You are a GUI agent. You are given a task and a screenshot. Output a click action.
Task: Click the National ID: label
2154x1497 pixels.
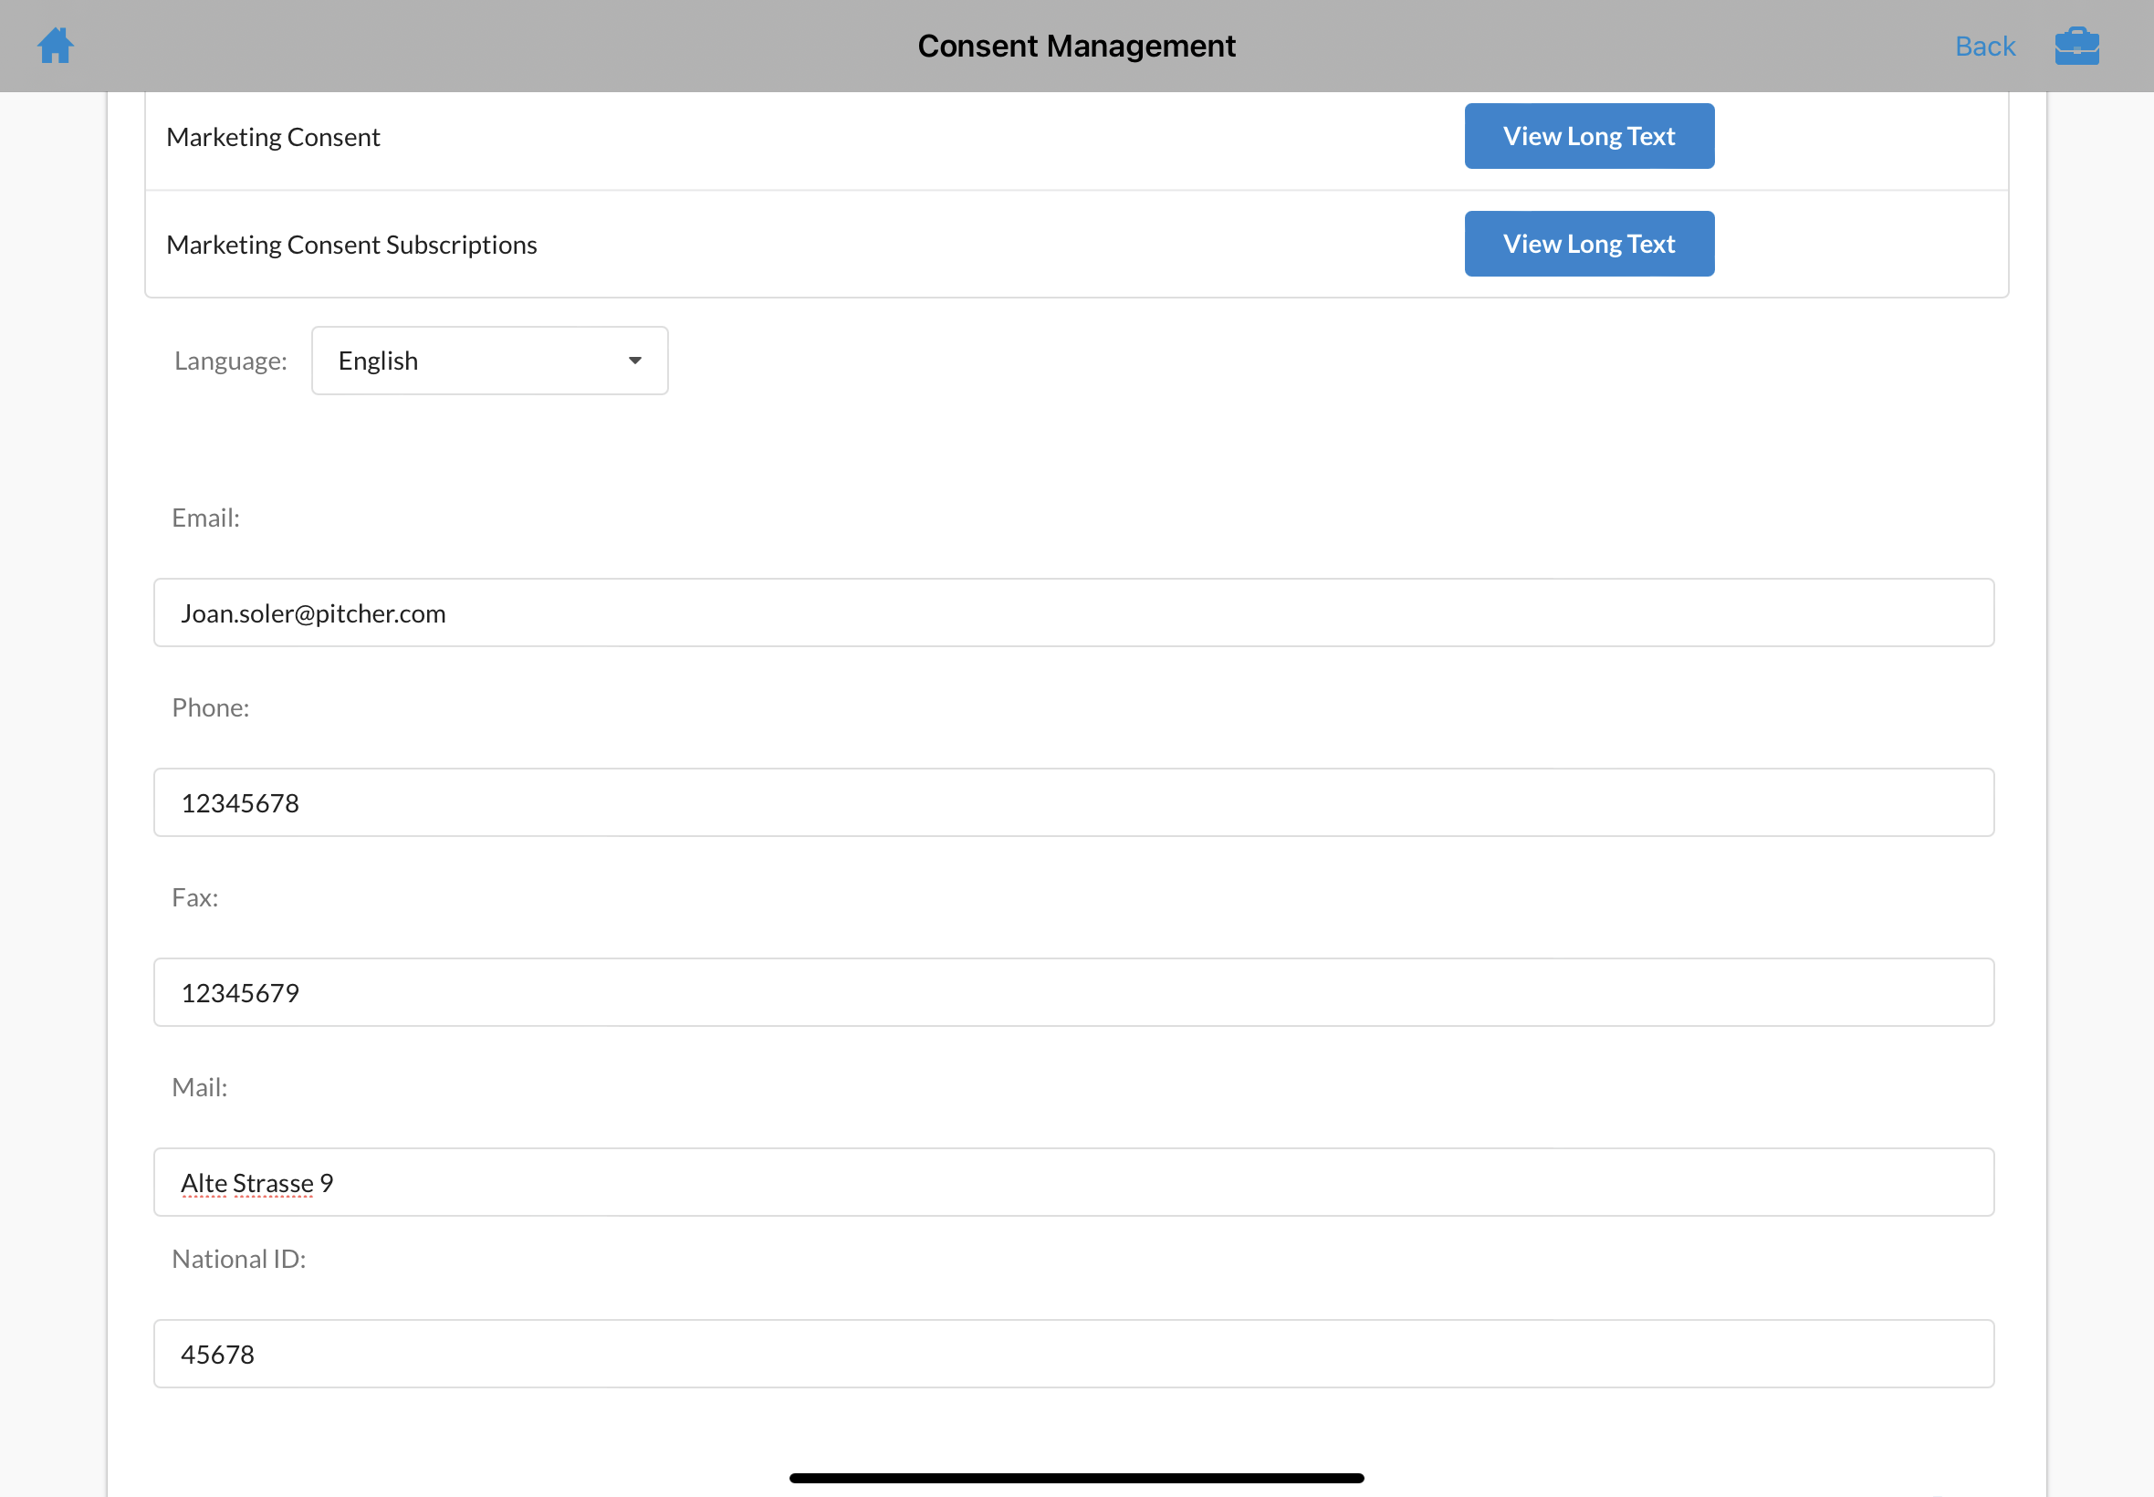pyautogui.click(x=238, y=1259)
